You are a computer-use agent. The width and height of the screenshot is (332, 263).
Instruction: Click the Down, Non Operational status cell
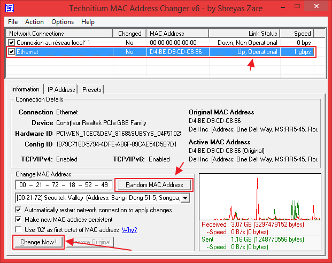[x=248, y=43]
